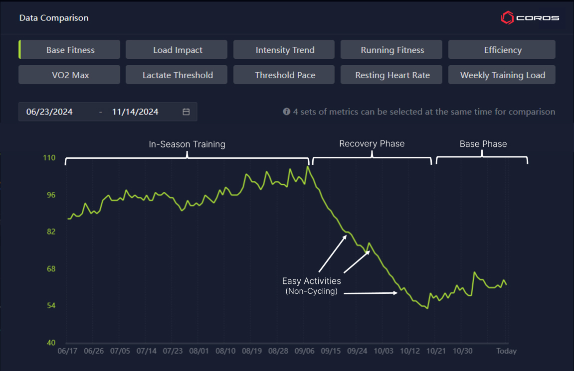Select the Running Fitness metric
The width and height of the screenshot is (574, 371).
391,50
